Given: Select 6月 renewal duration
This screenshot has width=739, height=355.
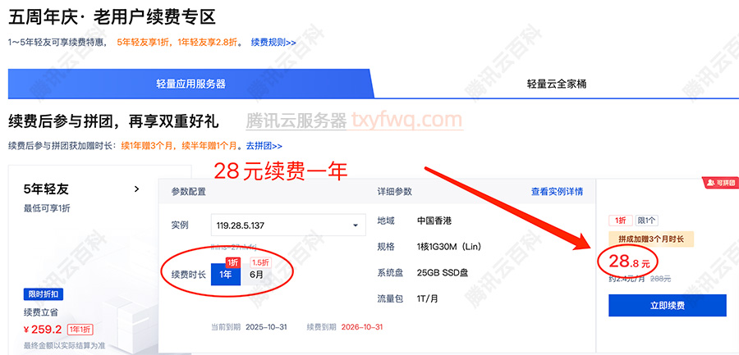Looking at the screenshot, I should [256, 275].
